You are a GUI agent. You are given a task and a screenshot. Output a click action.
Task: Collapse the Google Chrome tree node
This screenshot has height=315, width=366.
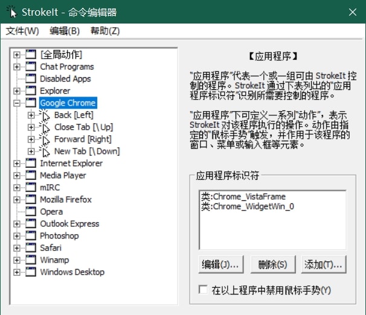(x=16, y=103)
